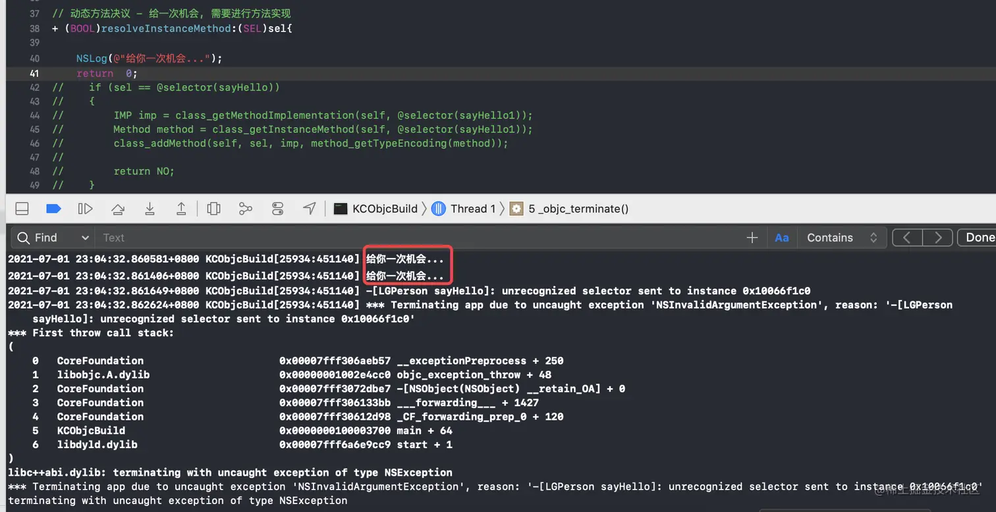
Task: Go to next search result
Action: pos(937,238)
